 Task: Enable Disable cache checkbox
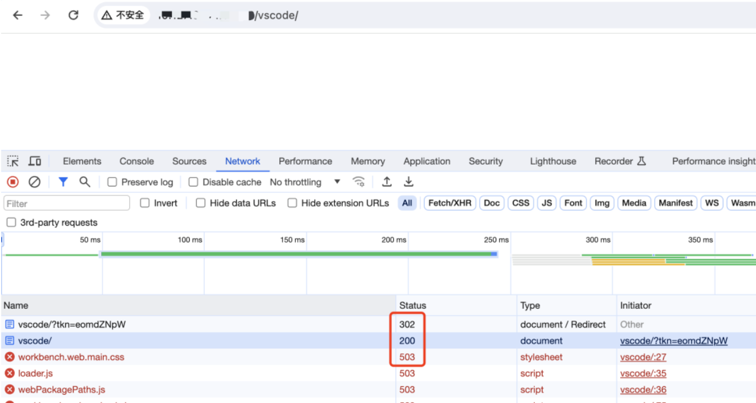(193, 182)
